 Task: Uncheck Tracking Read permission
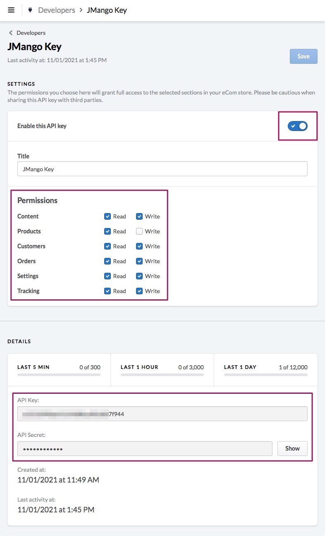point(108,291)
